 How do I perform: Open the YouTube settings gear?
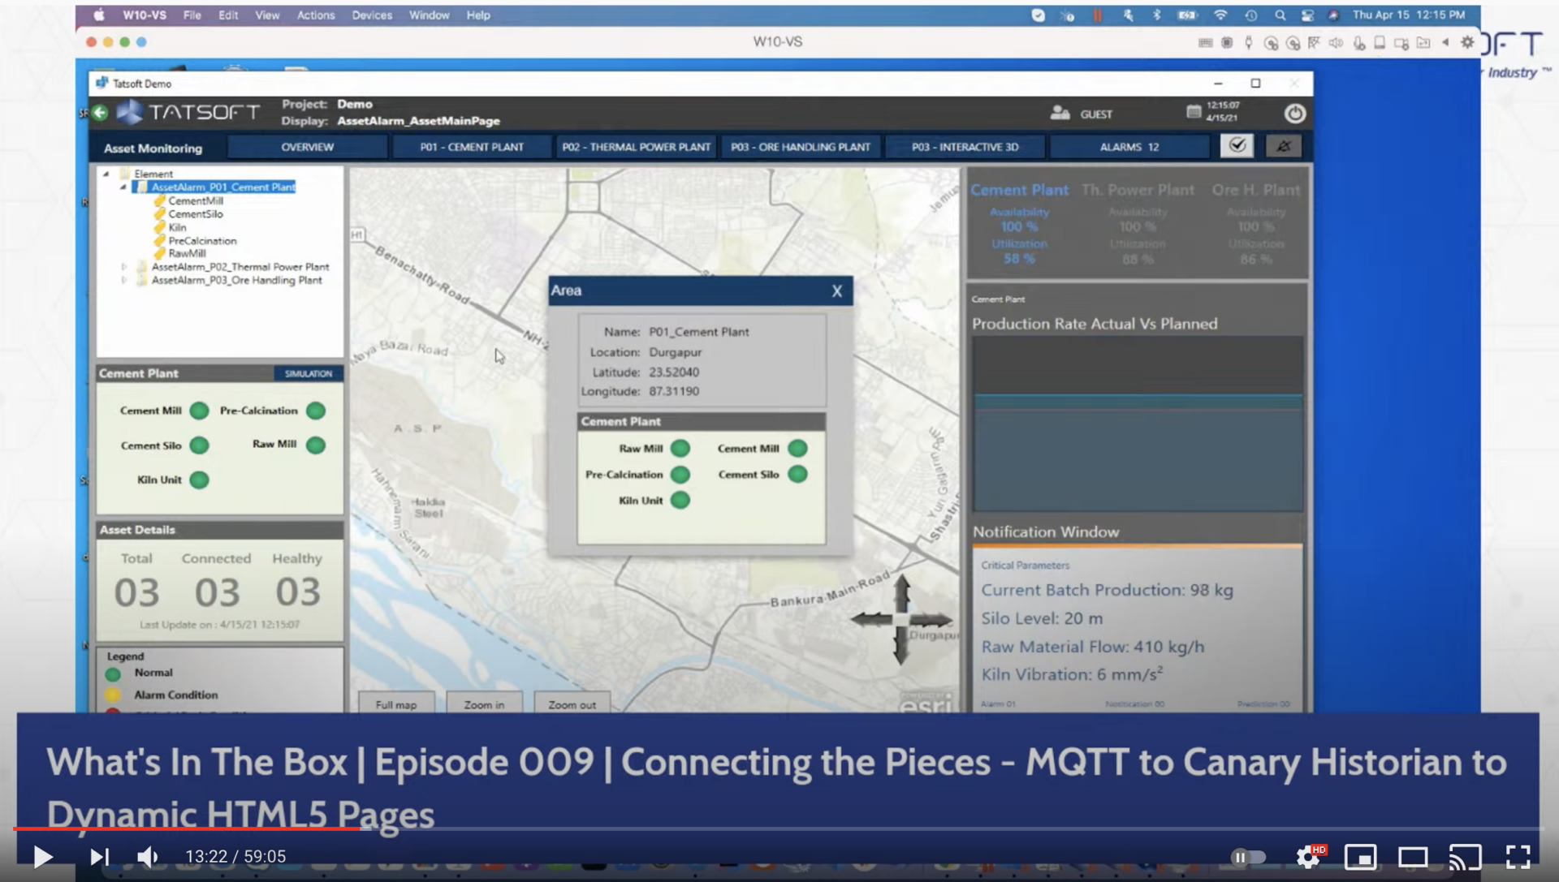1309,856
